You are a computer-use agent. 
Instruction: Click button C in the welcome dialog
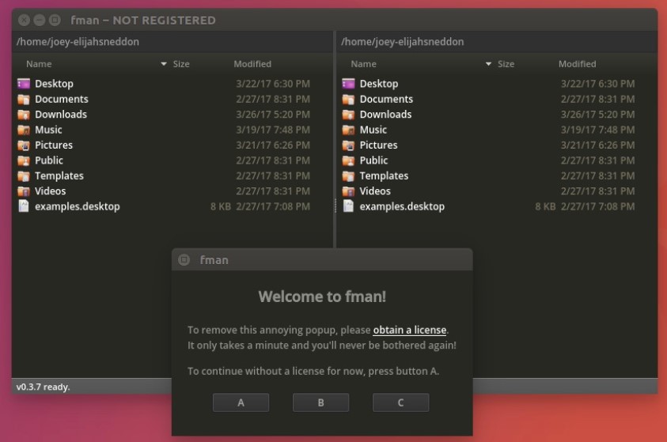400,402
